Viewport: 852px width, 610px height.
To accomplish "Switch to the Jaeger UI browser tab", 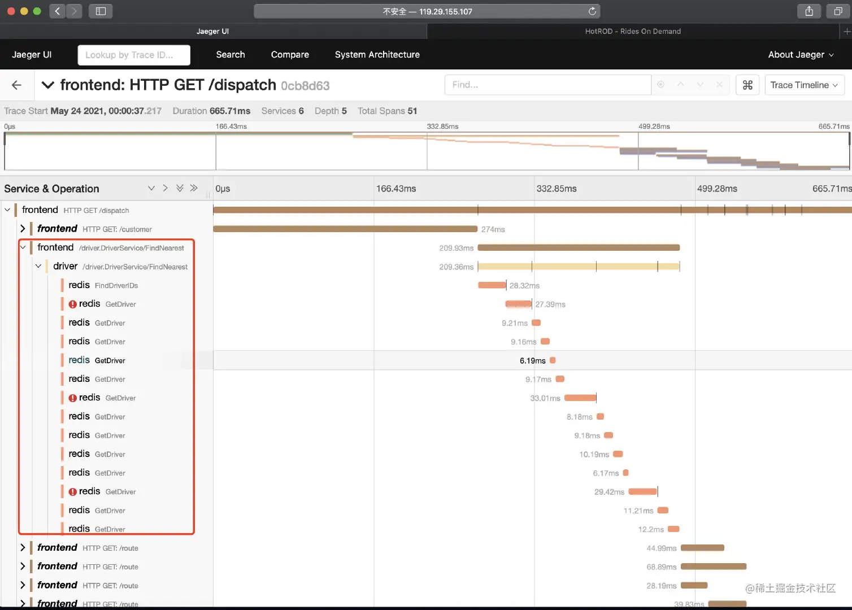I will click(213, 32).
